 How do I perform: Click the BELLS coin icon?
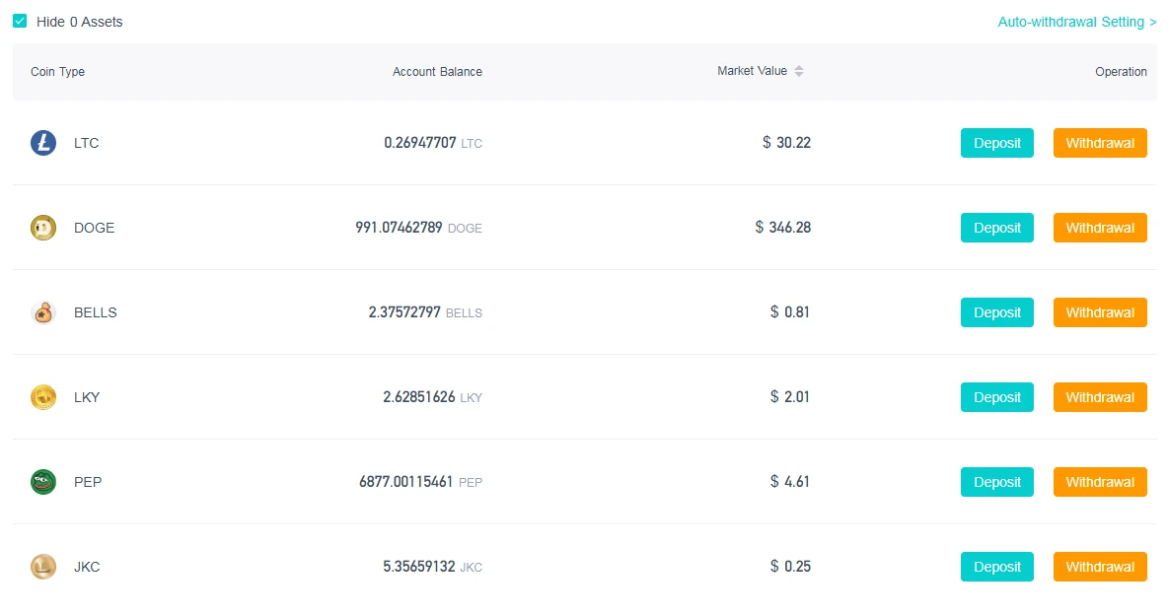point(43,312)
